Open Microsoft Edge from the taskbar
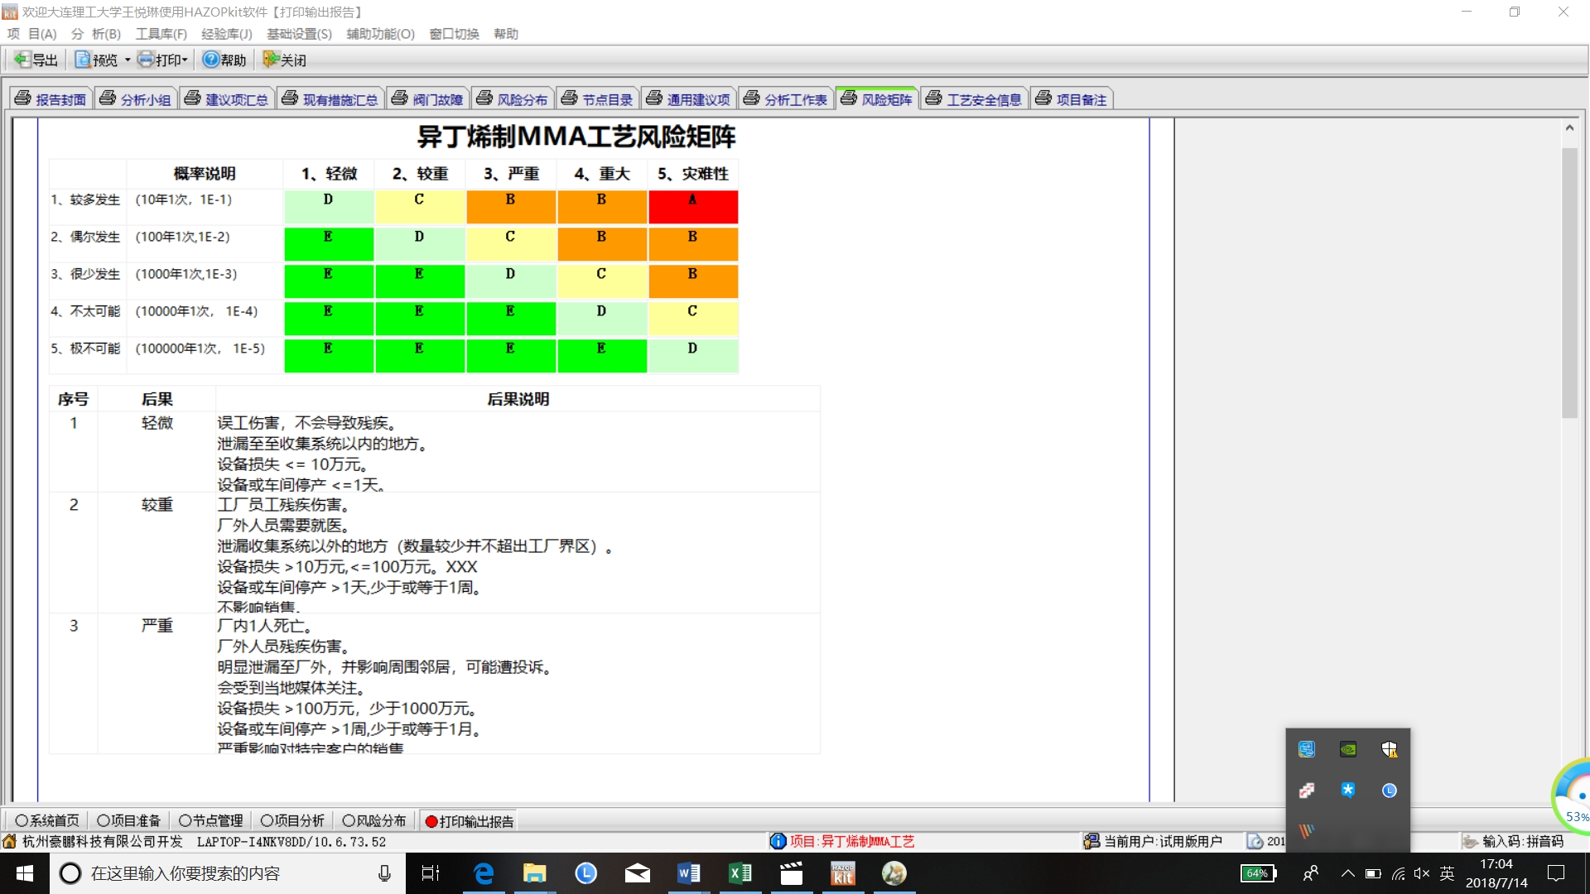The width and height of the screenshot is (1590, 894). pyautogui.click(x=483, y=873)
